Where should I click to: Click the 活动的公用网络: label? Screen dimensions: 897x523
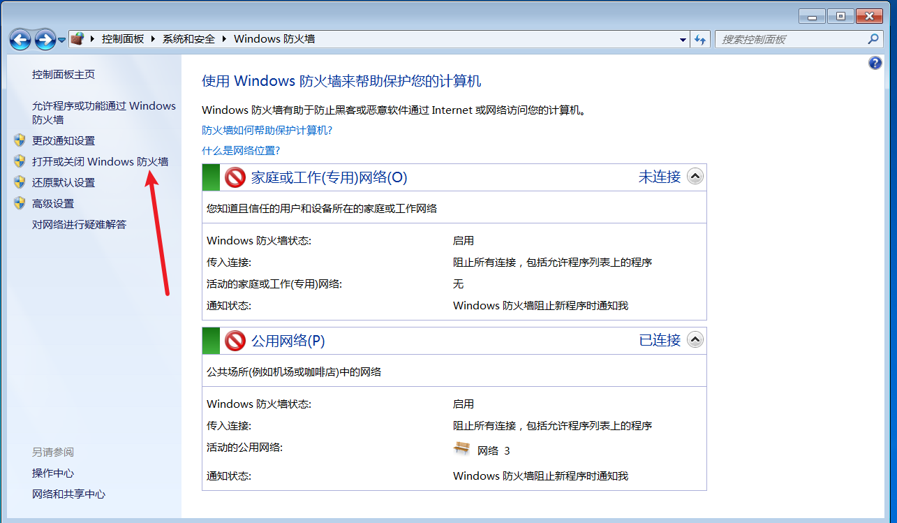tap(245, 447)
